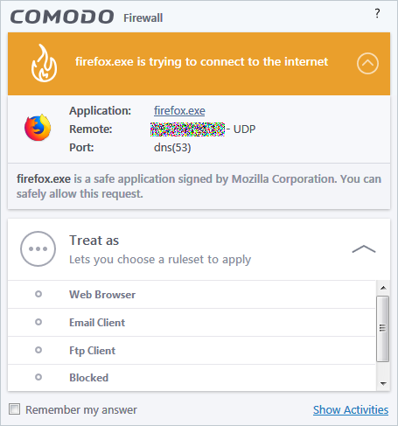398x426 pixels.
Task: Click the COMODO logo
Action: 62,17
